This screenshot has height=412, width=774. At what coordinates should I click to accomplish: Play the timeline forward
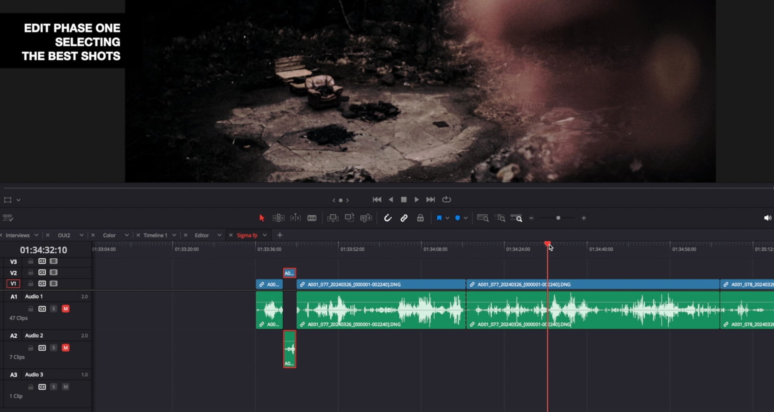(x=417, y=199)
